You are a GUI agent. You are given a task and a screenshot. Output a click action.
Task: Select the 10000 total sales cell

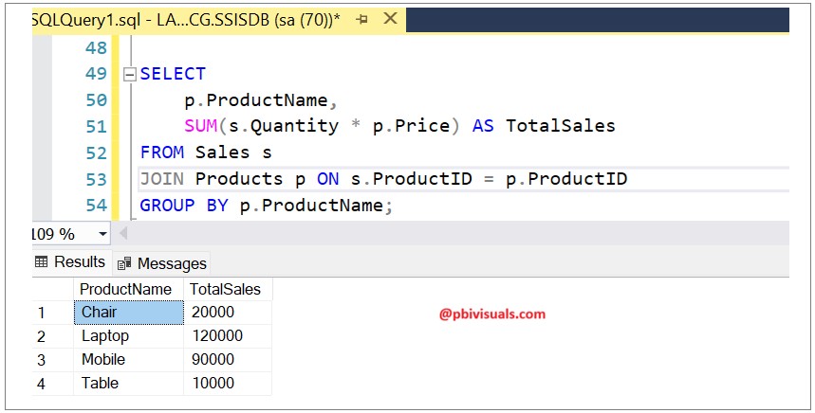click(227, 384)
